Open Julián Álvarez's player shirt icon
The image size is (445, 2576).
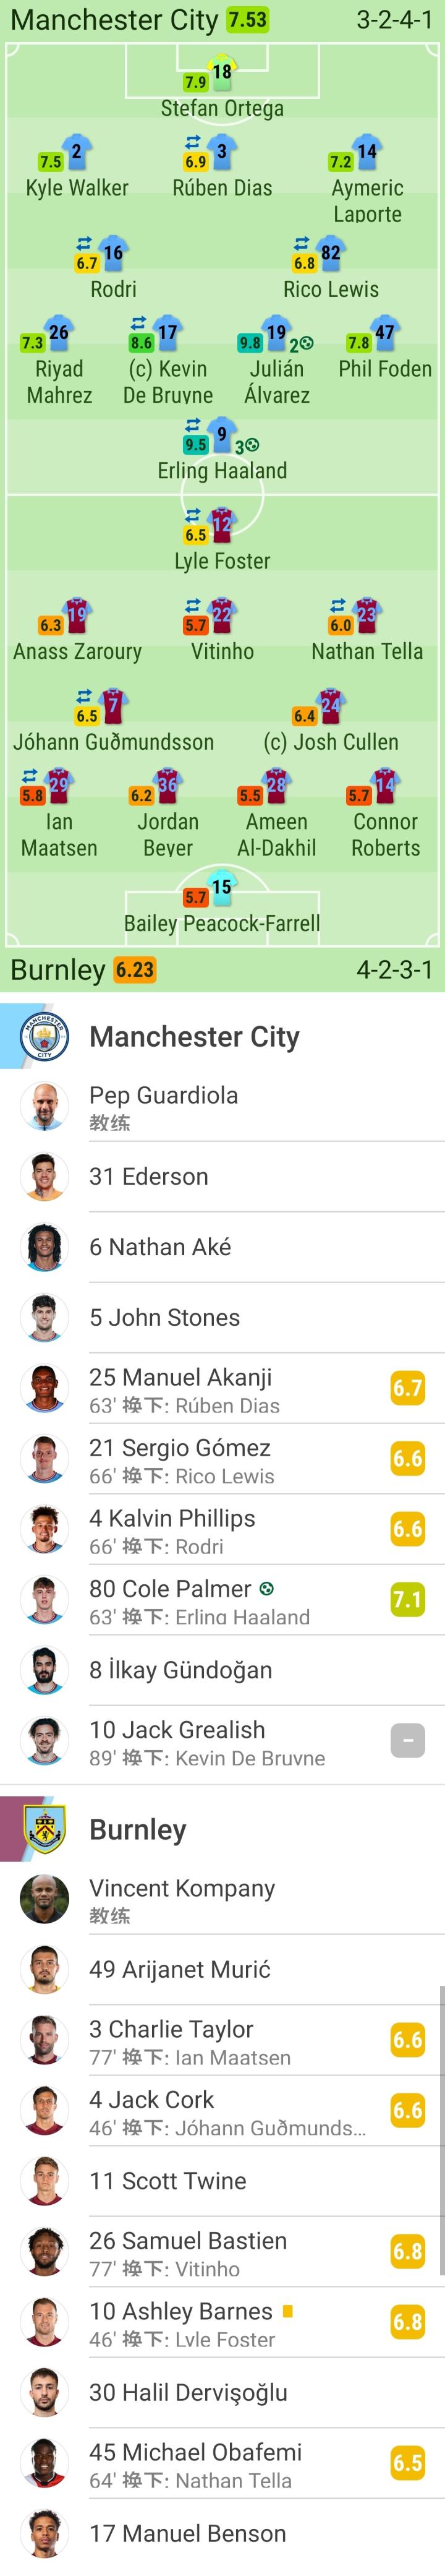(x=276, y=334)
